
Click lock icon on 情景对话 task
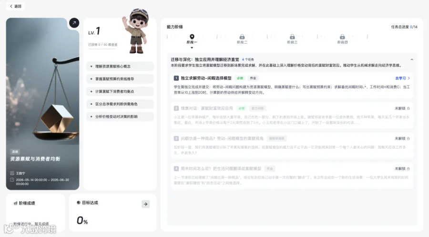click(408, 108)
